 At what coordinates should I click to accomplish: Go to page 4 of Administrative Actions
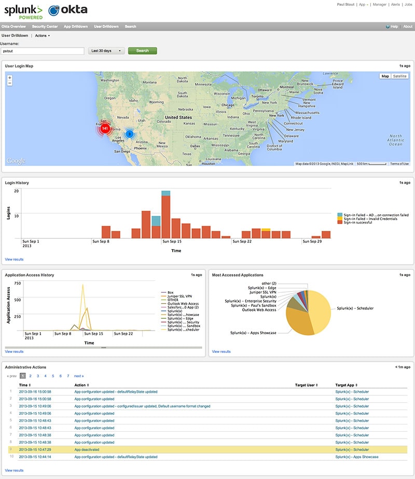click(x=45, y=376)
